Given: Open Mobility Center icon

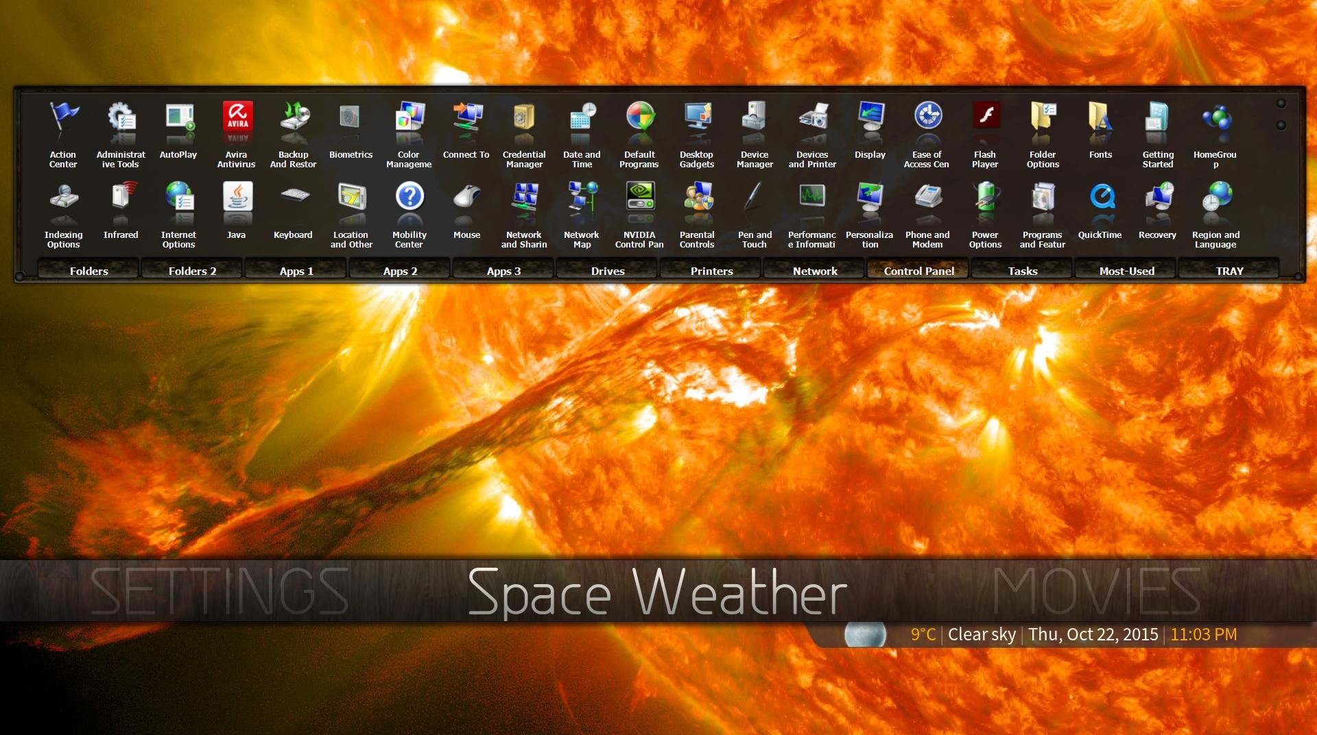Looking at the screenshot, I should [x=410, y=197].
